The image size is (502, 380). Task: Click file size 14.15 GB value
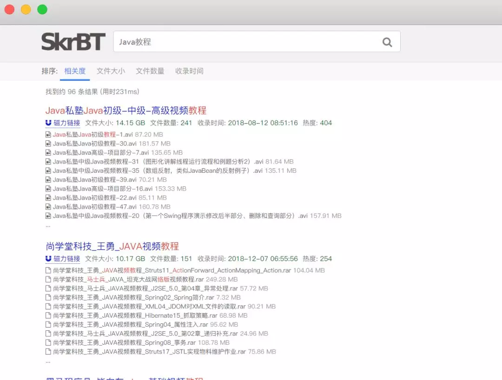tap(130, 123)
